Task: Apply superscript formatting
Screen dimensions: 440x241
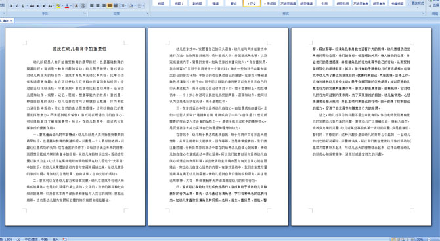Action: pyautogui.click(x=44, y=6)
